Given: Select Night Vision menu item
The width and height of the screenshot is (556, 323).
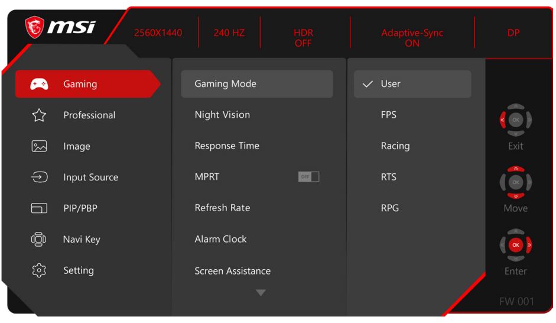Looking at the screenshot, I should click(x=222, y=115).
